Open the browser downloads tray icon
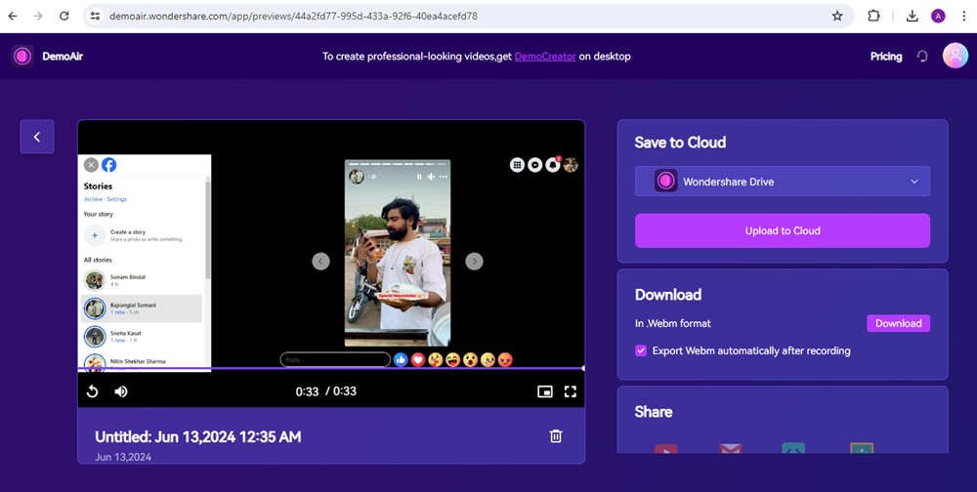 tap(913, 17)
